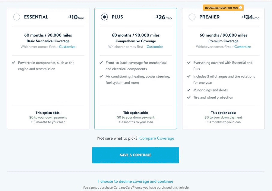The width and height of the screenshot is (272, 191).
Task: Click the question mark icon on Recommended badge
Action: [x=240, y=8]
